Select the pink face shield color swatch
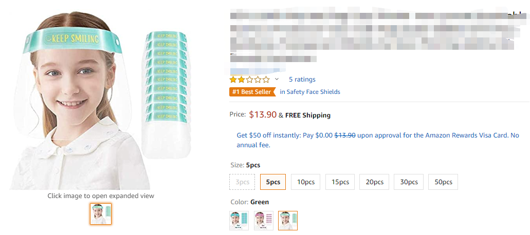The width and height of the screenshot is (530, 235). (x=263, y=221)
